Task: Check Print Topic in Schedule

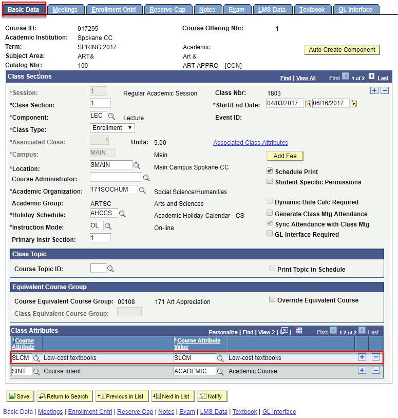Action: 272,268
